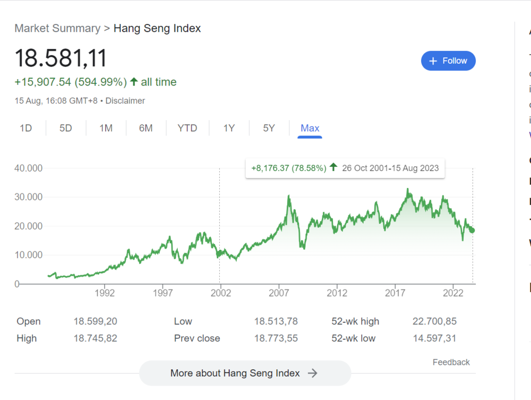The width and height of the screenshot is (531, 400).
Task: Click the Low value 18.513,78
Action: (276, 321)
